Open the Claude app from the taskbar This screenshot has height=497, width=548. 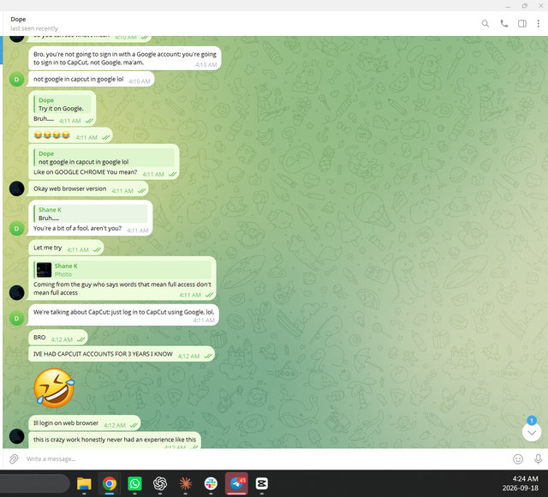tap(186, 483)
